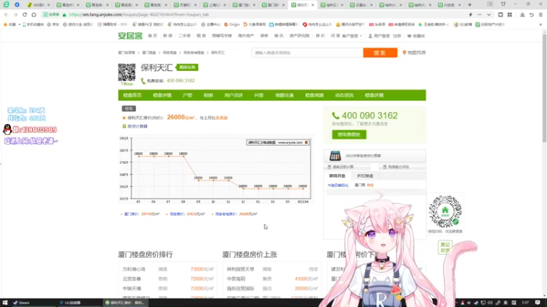The image size is (547, 307).
Task: Click the screenshot square icon in toolbar
Action: point(501,14)
